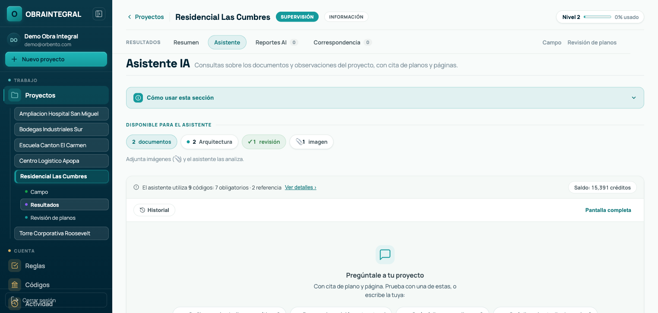Click the clock icon on the Historial button

[142, 210]
